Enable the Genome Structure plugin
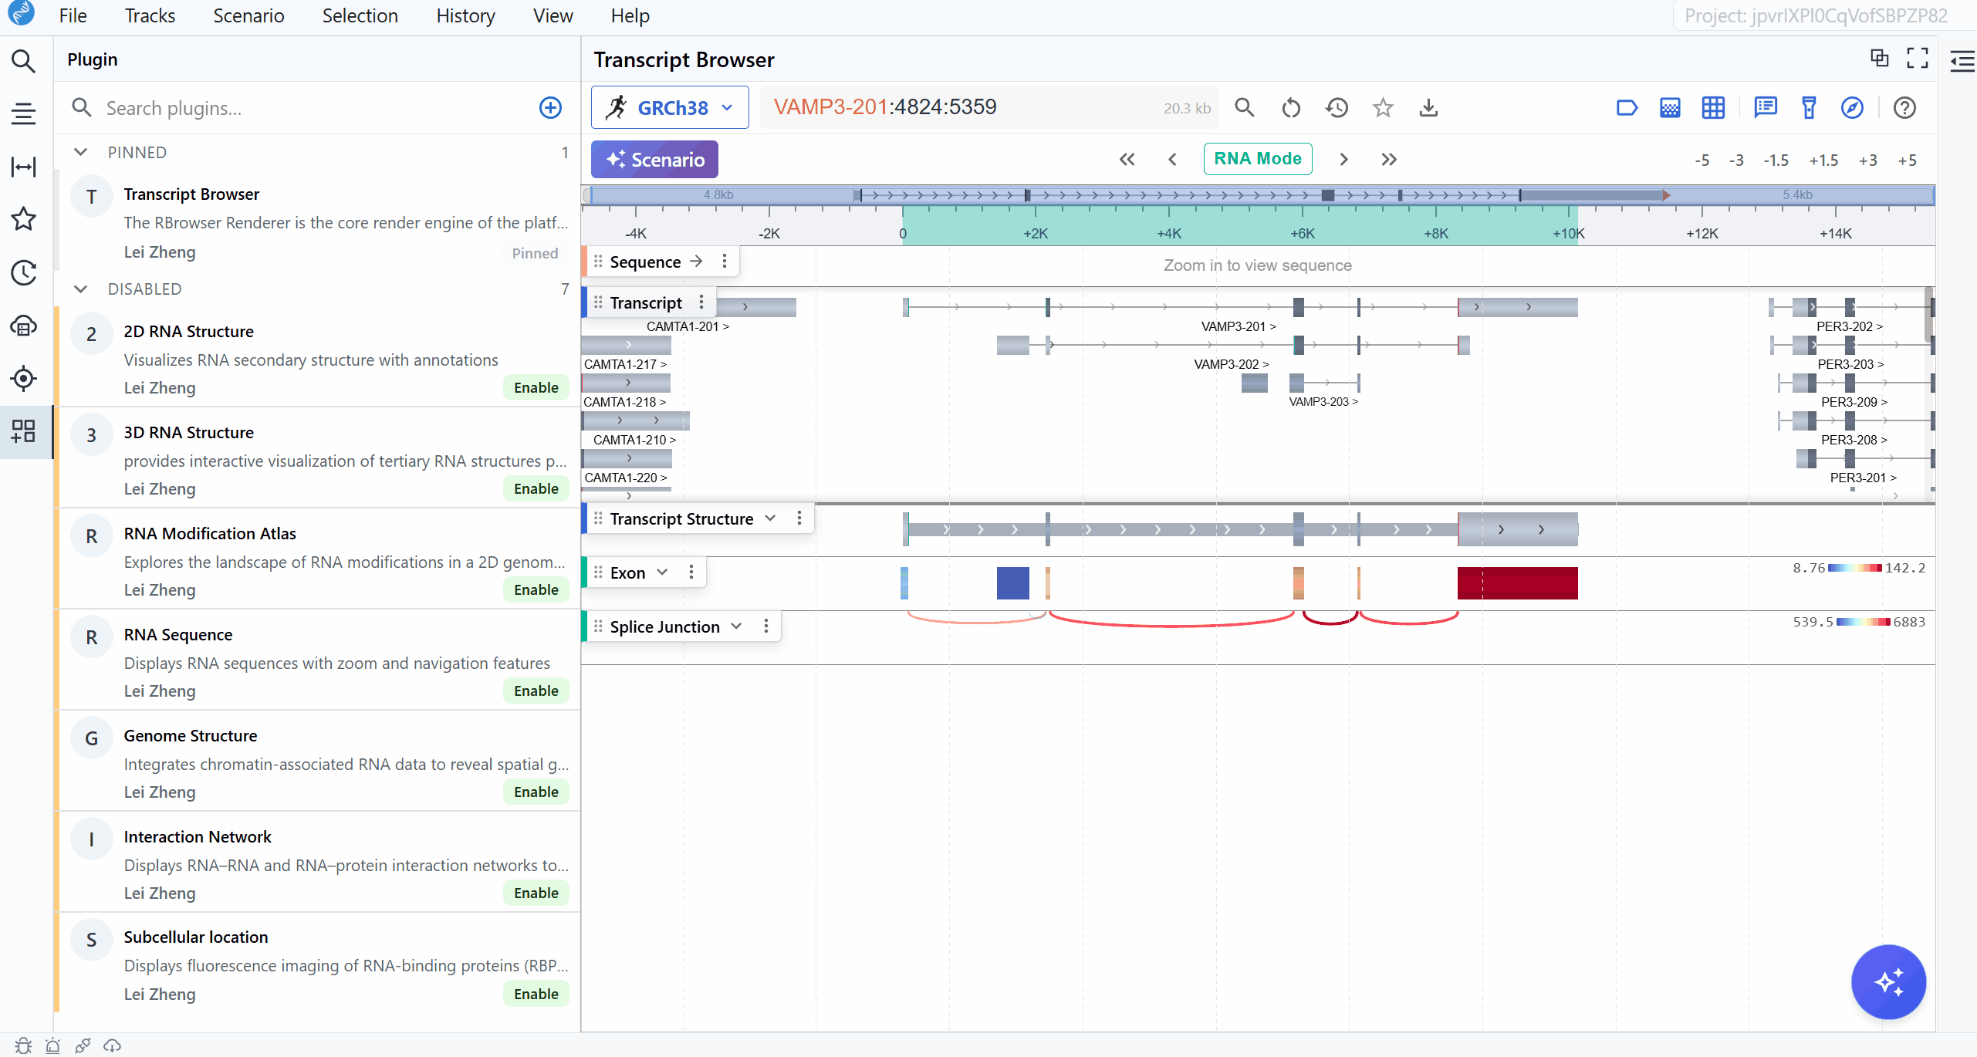The width and height of the screenshot is (1977, 1057). click(x=536, y=792)
